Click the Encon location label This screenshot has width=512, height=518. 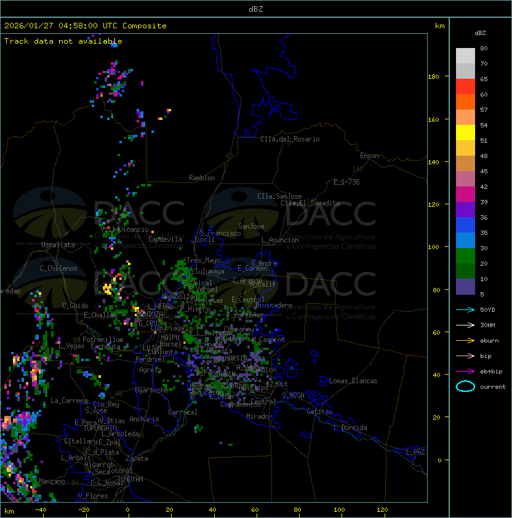point(369,156)
